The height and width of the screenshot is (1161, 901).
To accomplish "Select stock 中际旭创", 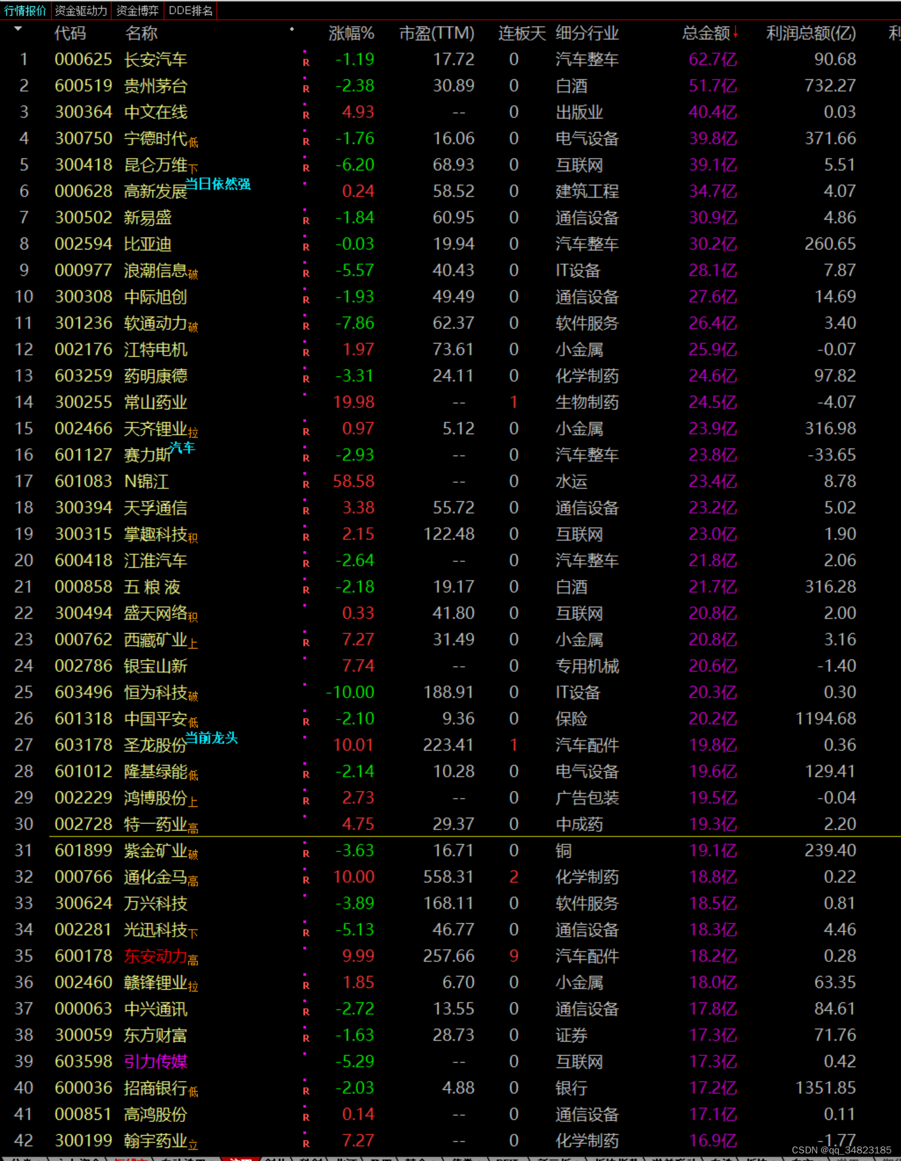I will (x=156, y=297).
